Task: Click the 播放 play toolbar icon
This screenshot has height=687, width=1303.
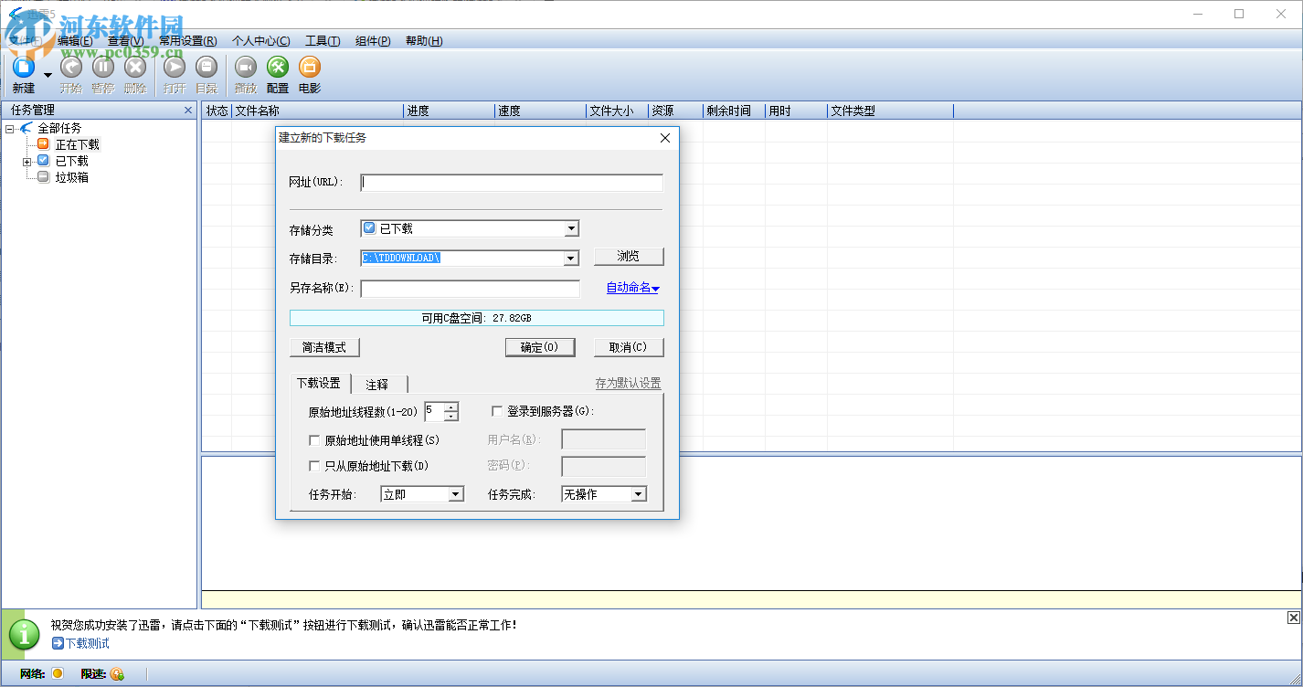Action: [246, 67]
